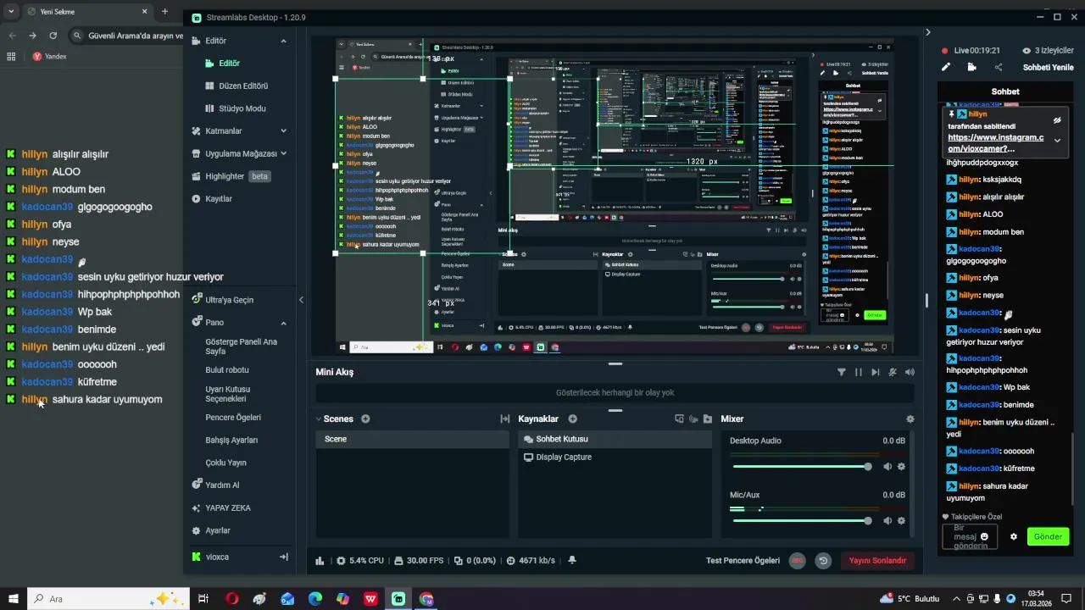Expand the Scenes dropdown chevron
Viewport: 1085px width, 610px height.
318,419
